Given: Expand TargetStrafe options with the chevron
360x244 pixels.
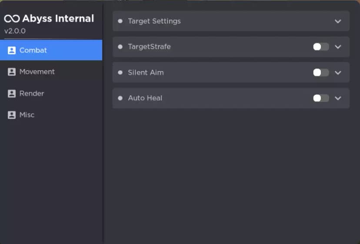Looking at the screenshot, I should coord(338,47).
